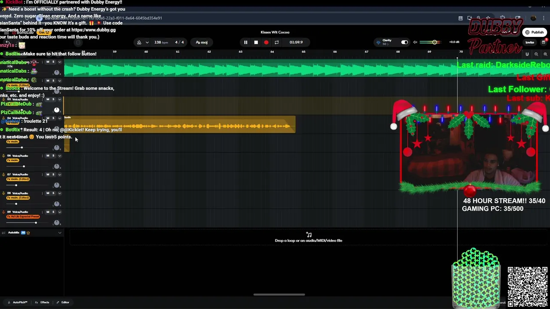Solo track 07
Viewport: 550px width, 309px height.
click(53, 175)
